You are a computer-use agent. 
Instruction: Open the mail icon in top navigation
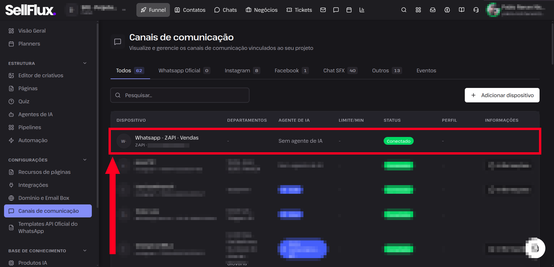(323, 10)
